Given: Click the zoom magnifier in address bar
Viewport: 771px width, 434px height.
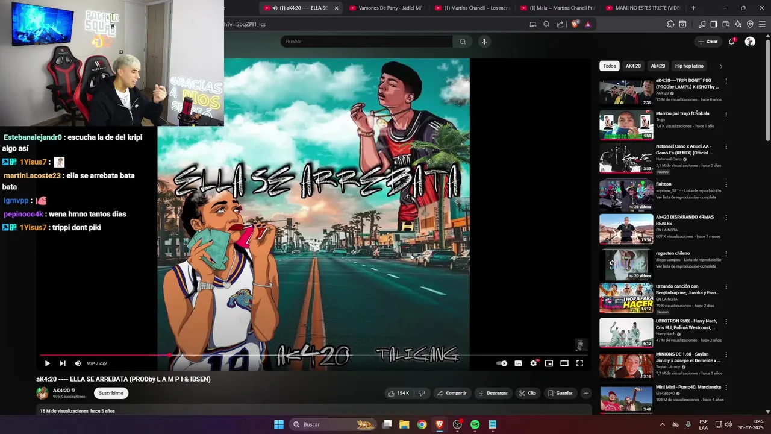Looking at the screenshot, I should tap(546, 24).
